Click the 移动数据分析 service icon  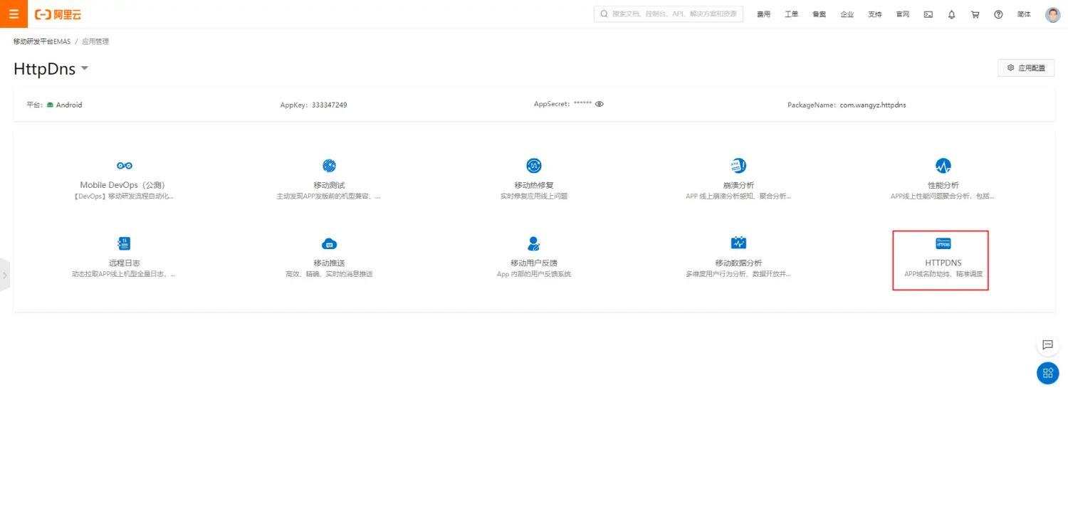[x=738, y=243]
